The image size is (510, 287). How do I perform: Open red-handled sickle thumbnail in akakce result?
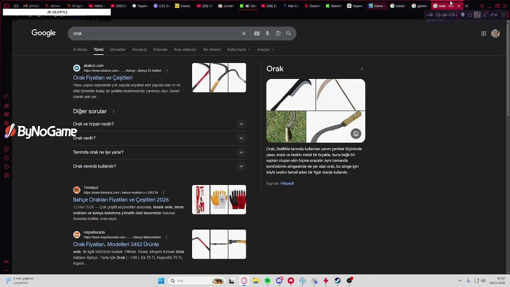tap(201, 78)
